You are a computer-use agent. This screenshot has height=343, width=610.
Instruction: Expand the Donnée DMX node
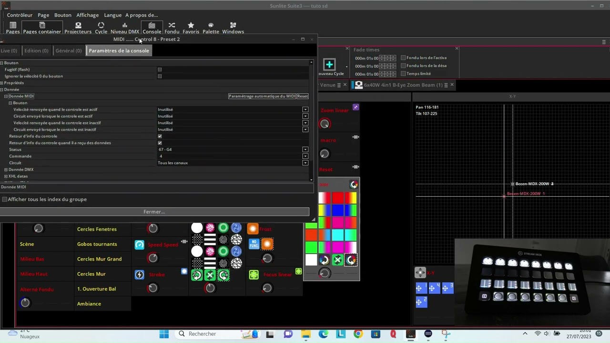point(6,170)
